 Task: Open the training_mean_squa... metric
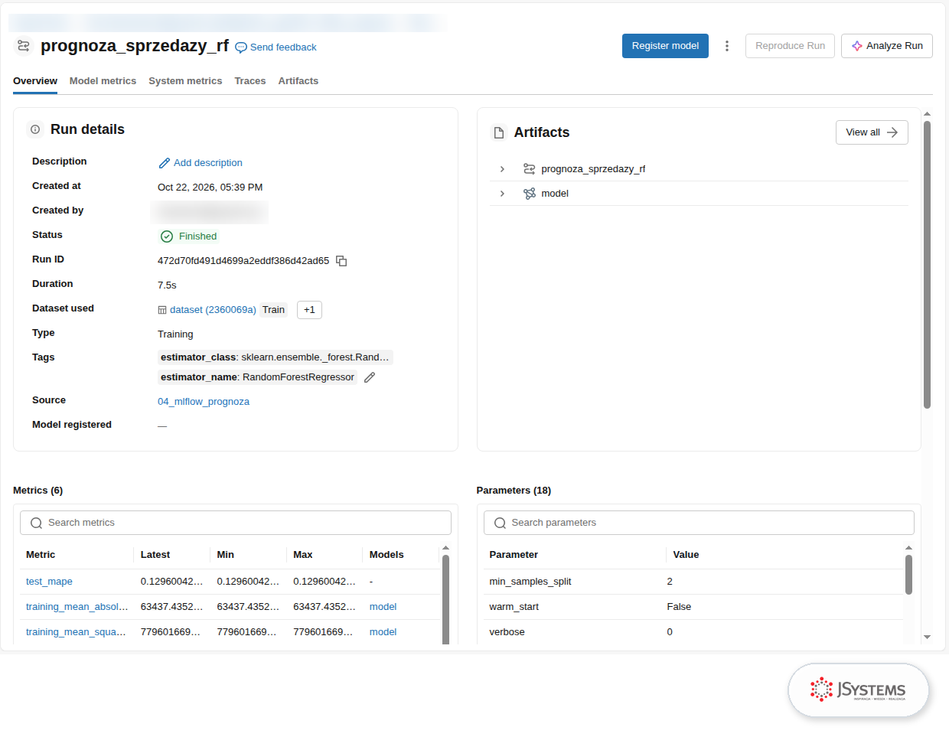[x=76, y=632]
